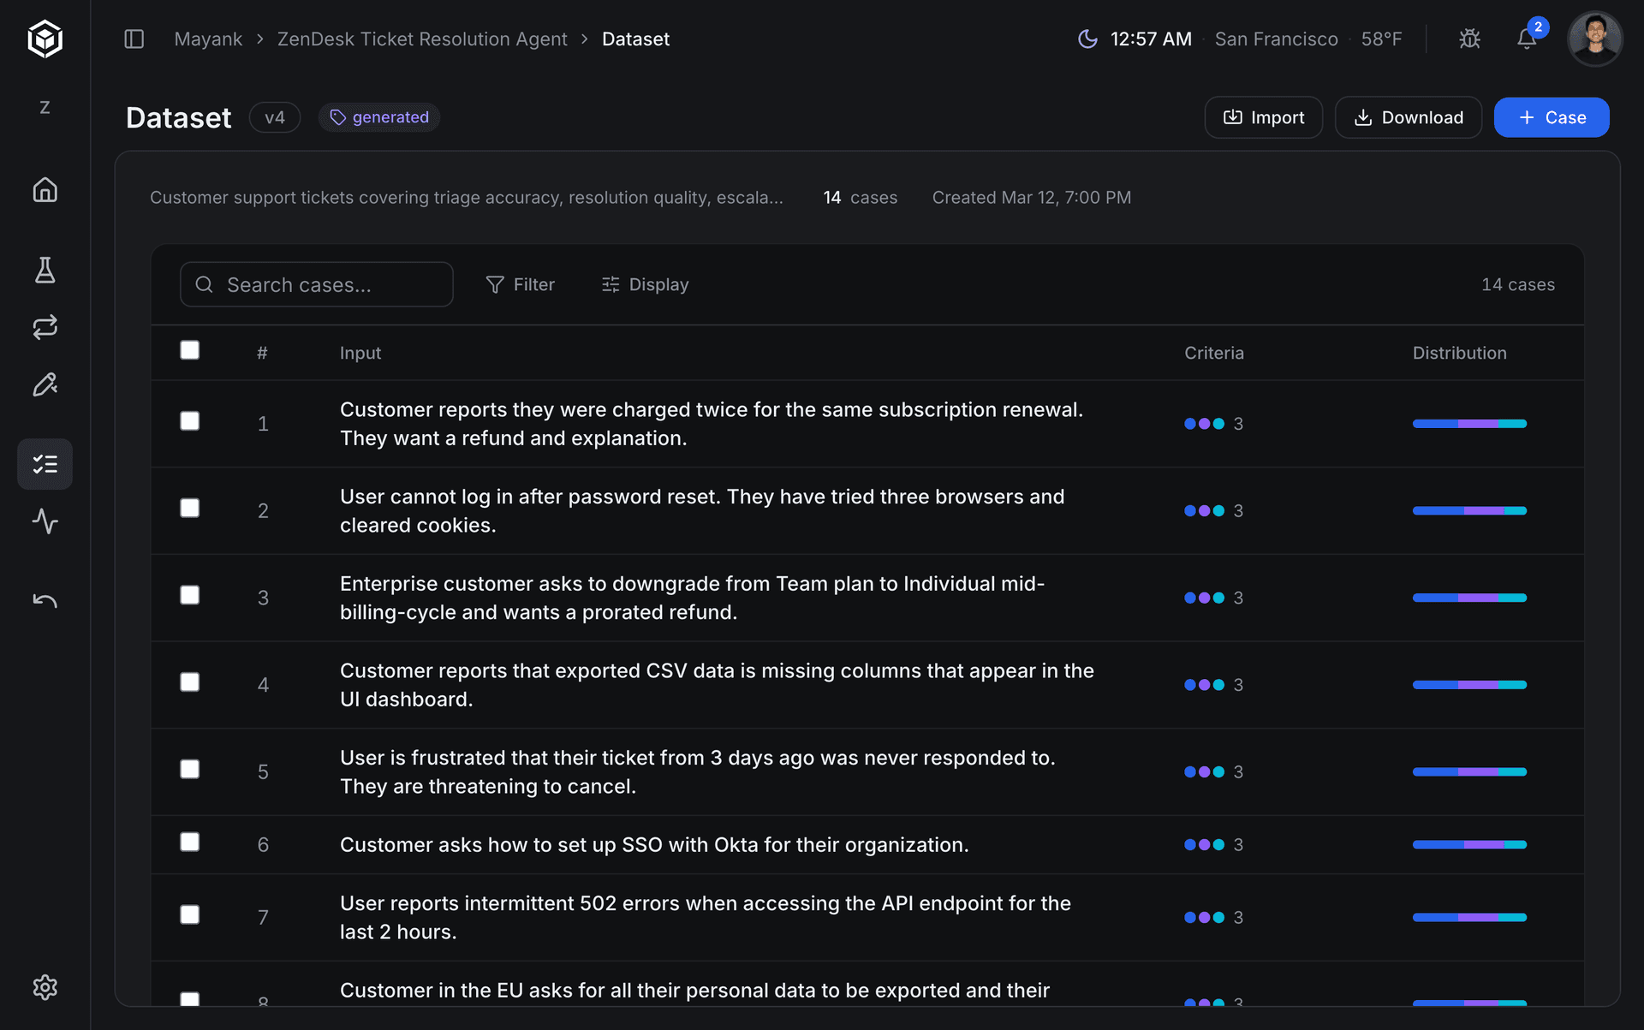The image size is (1644, 1030).
Task: Open the v4 version selector
Action: 274,117
